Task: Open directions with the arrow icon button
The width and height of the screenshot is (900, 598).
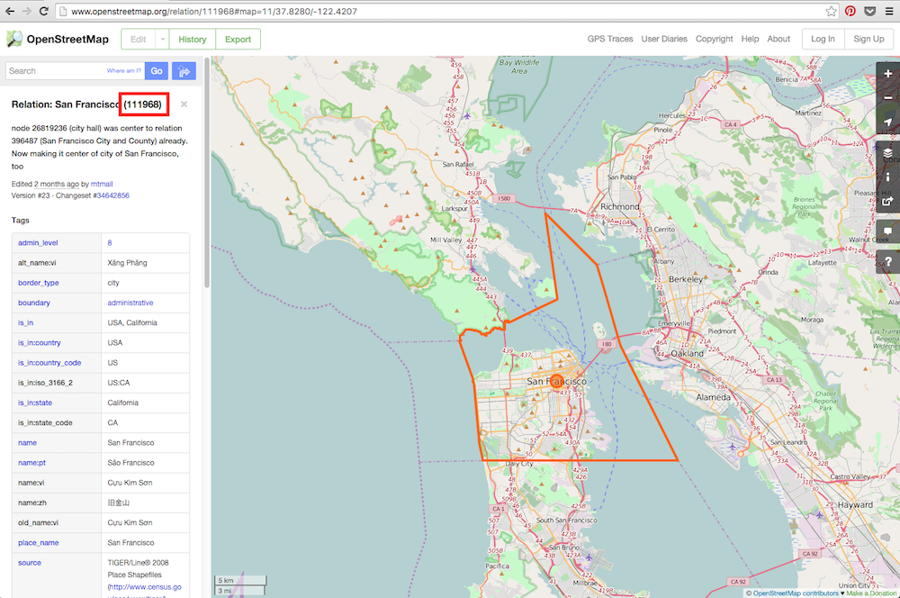Action: click(184, 70)
